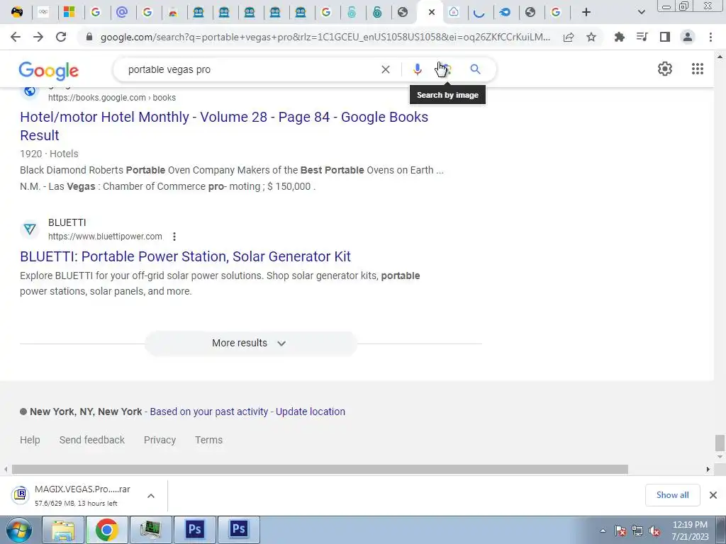Go to the Google logo homepage

(49, 71)
